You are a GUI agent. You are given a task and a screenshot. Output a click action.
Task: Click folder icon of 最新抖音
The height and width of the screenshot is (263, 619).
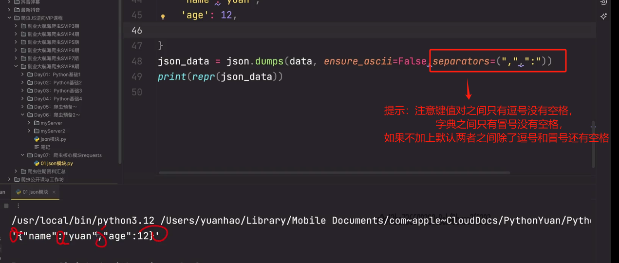point(17,10)
